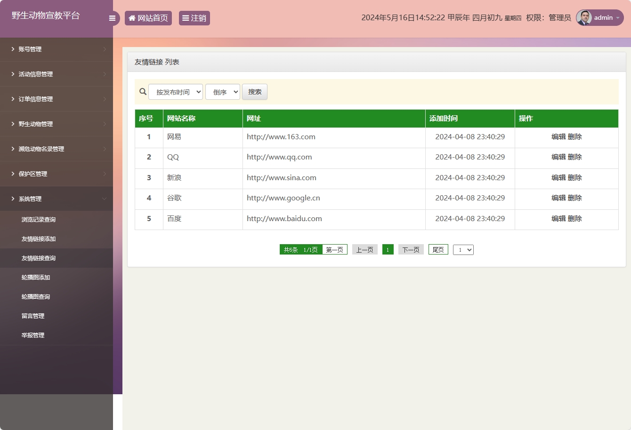Viewport: 631px width, 430px height.
Task: Select the page number jump dropdown
Action: 463,250
